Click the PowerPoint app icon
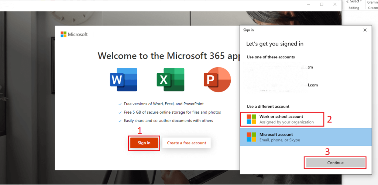The image size is (378, 185). pos(217,80)
